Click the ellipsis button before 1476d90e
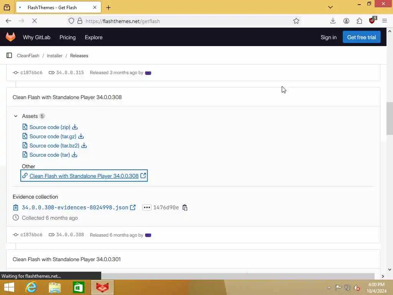This screenshot has width=393, height=295. pos(147,207)
